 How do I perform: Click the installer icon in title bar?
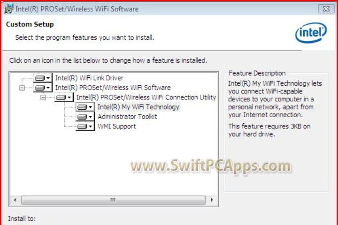point(8,9)
